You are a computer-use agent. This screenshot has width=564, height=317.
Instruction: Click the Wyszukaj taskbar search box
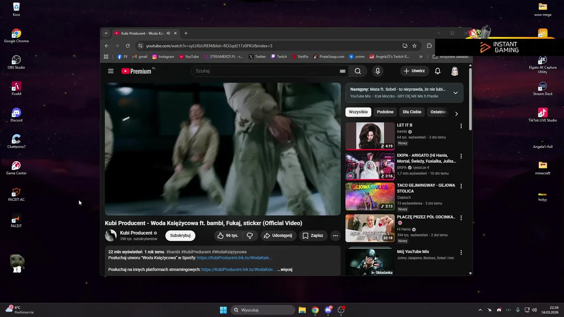point(263,310)
